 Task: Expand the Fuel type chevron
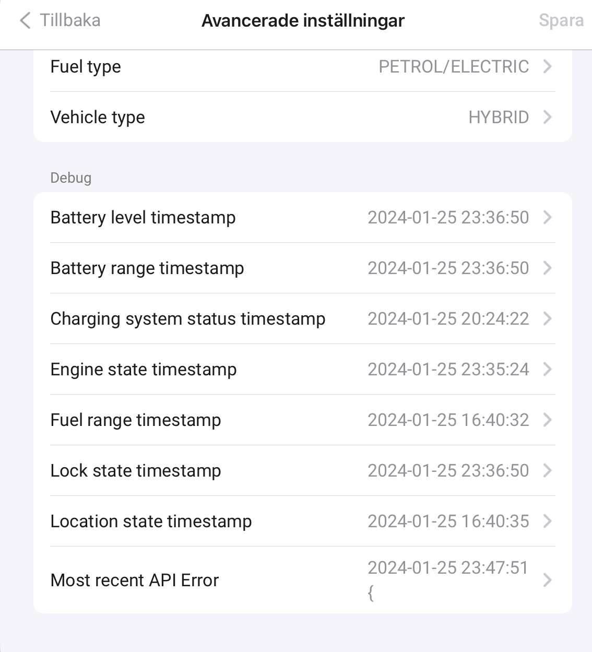[547, 67]
